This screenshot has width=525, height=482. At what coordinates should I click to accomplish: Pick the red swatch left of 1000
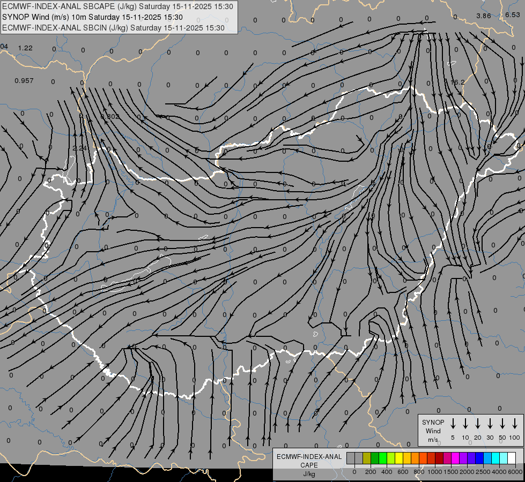[431, 458]
